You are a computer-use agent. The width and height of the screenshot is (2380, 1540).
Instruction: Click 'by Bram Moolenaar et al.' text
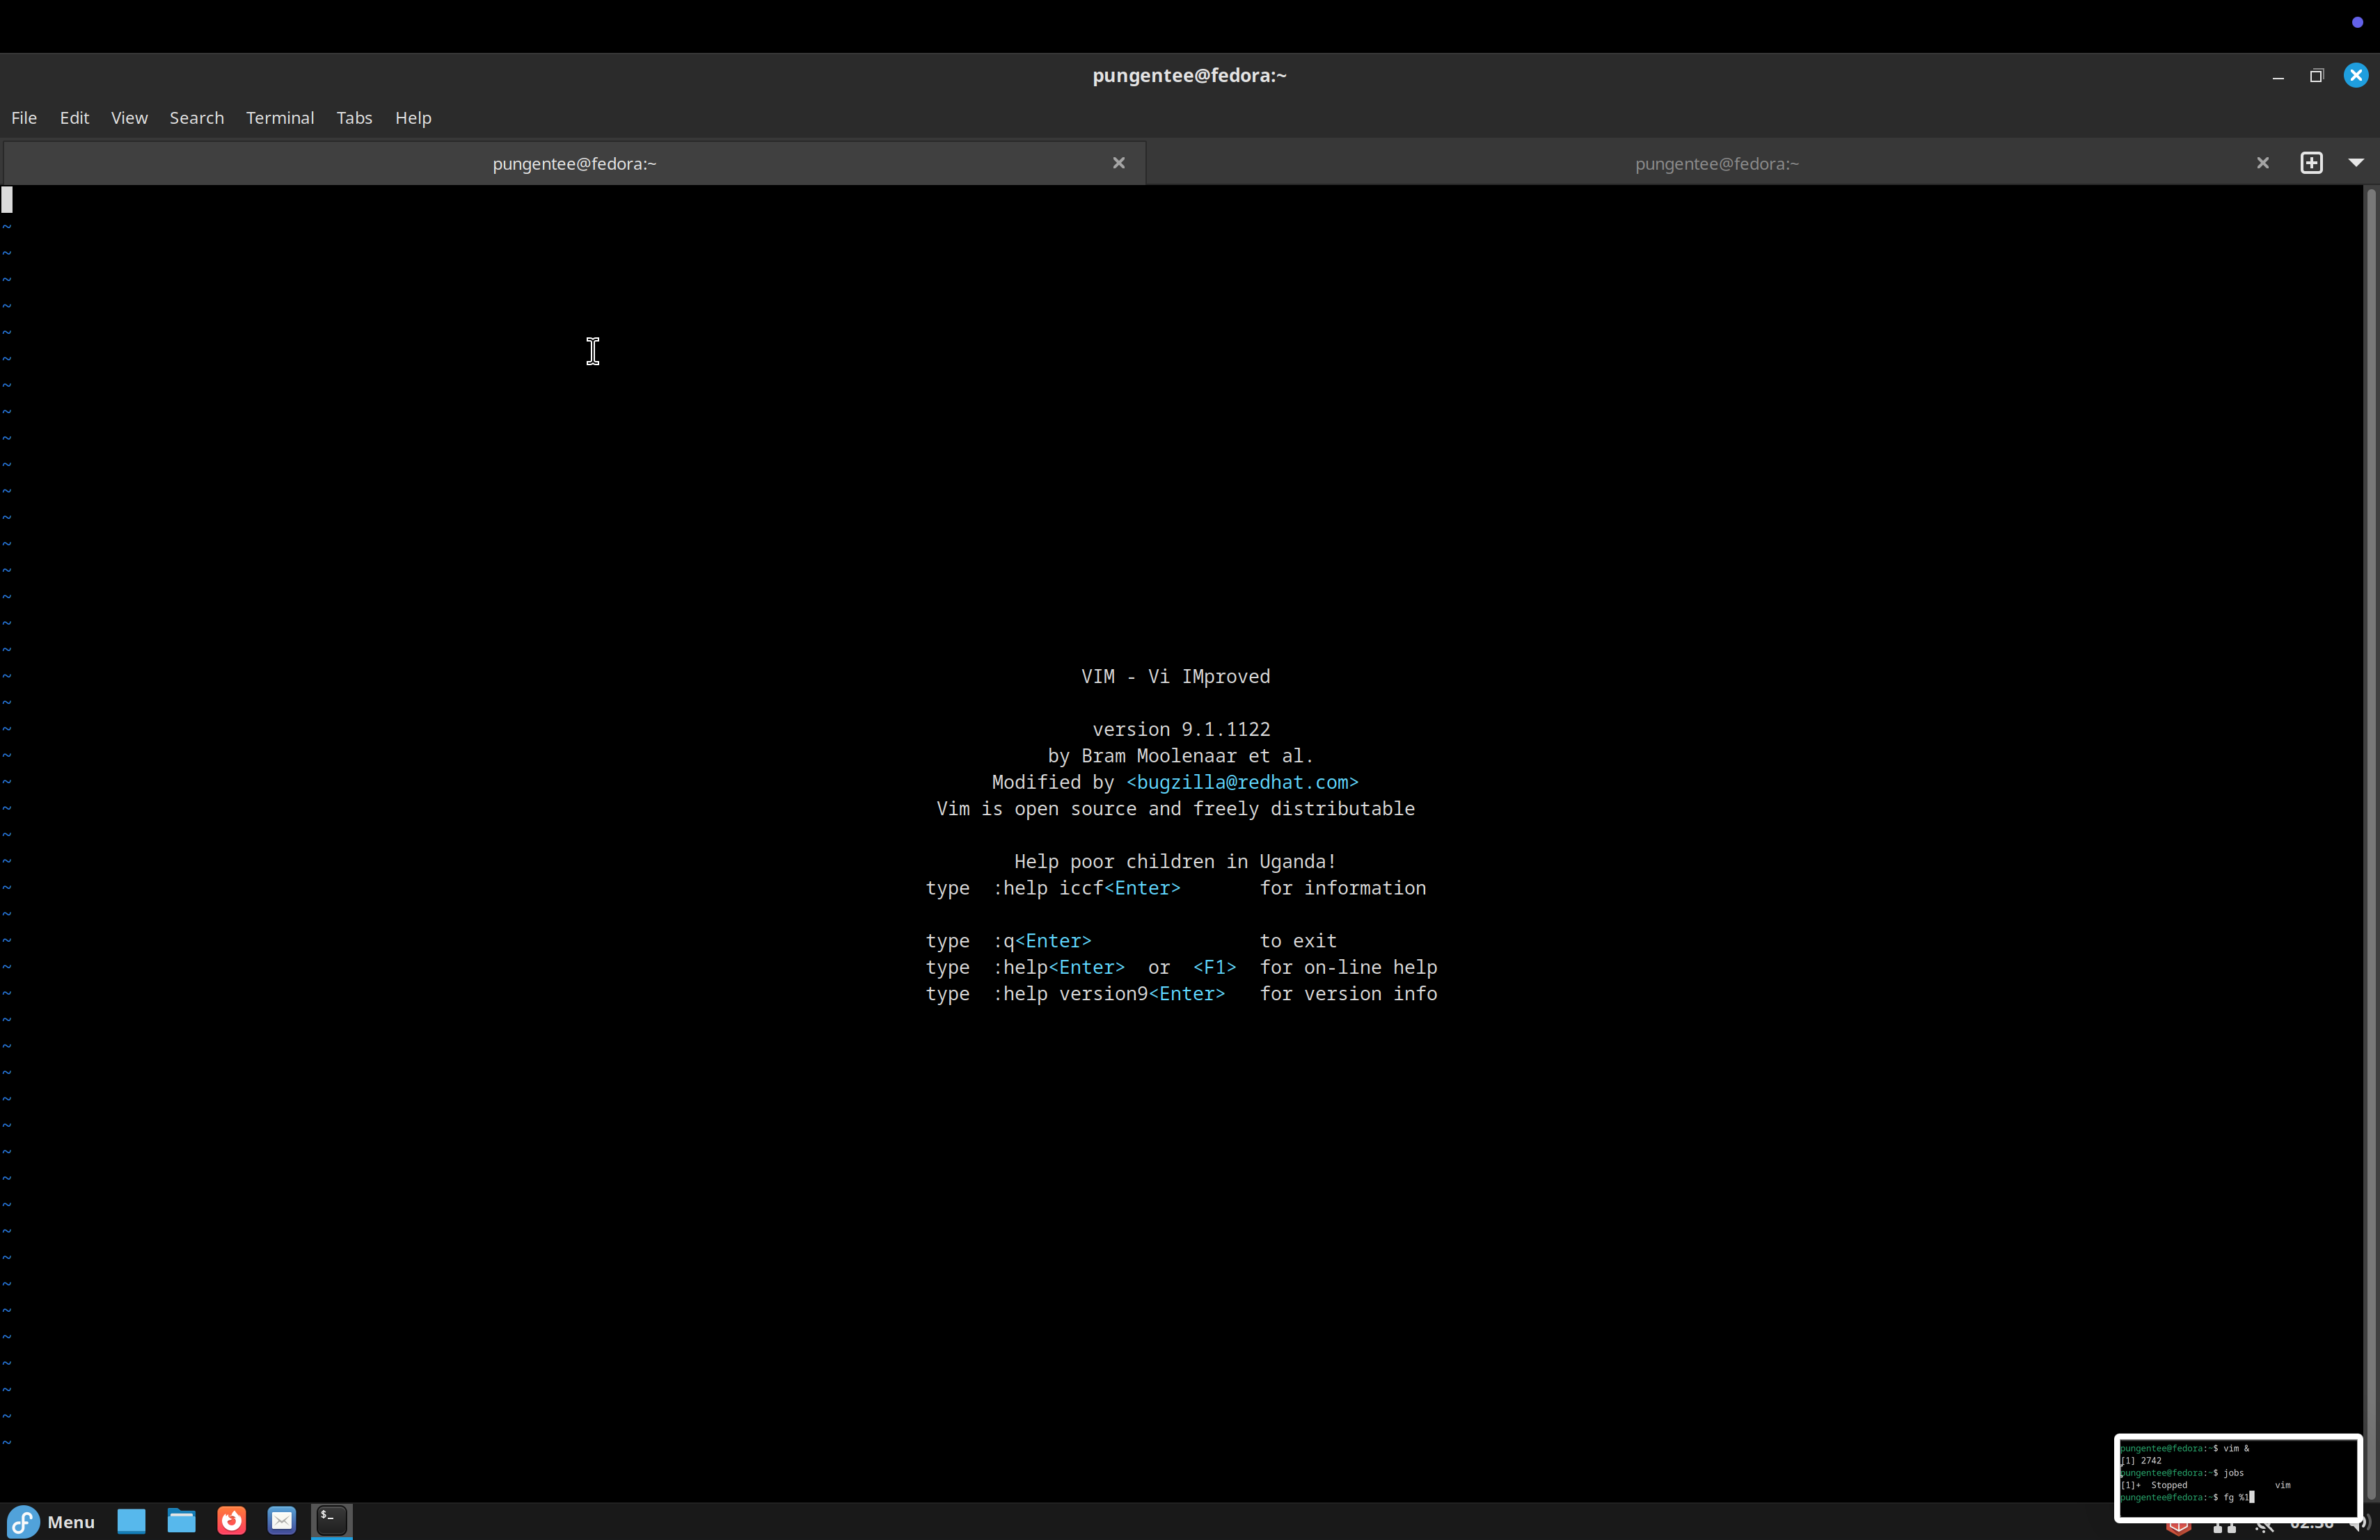tap(1180, 757)
